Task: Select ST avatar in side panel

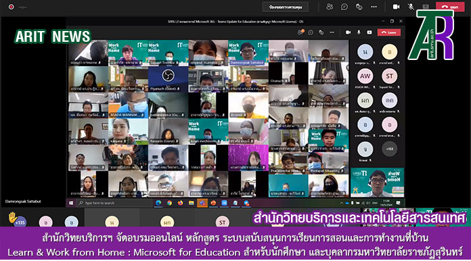Action: tap(389, 76)
